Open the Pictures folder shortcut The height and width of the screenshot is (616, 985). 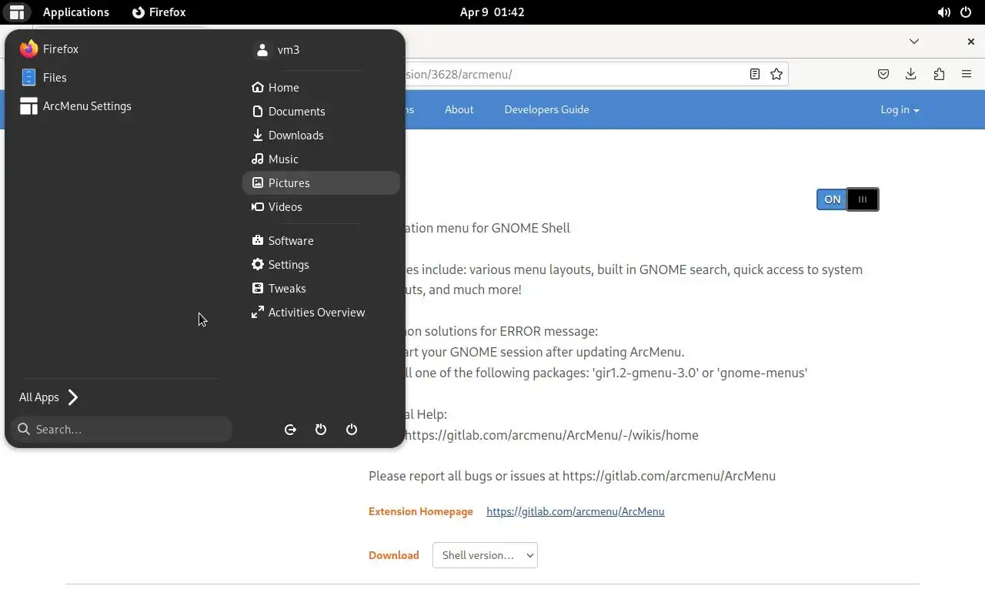coord(321,183)
